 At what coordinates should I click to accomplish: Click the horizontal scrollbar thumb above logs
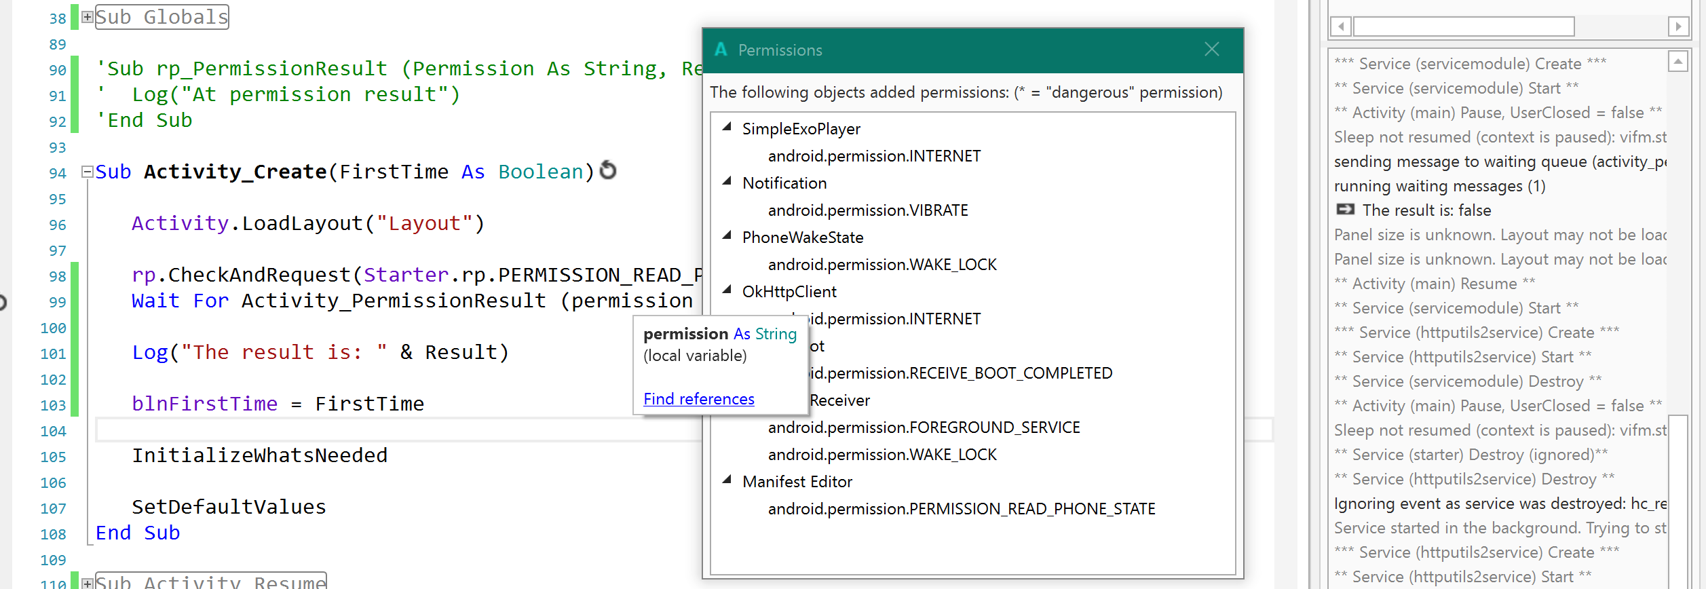[x=1464, y=26]
